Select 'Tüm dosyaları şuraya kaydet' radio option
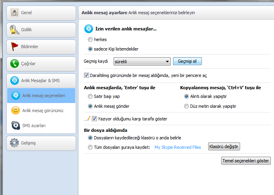This screenshot has width=274, height=195. 90,147
